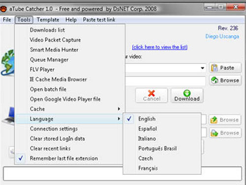
Task: Click the enabled Browse button under Paste
Action: [x=225, y=80]
